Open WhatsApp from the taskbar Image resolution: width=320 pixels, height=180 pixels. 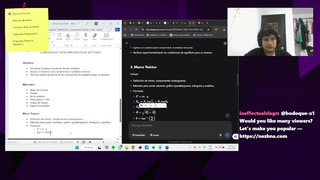click(x=120, y=147)
